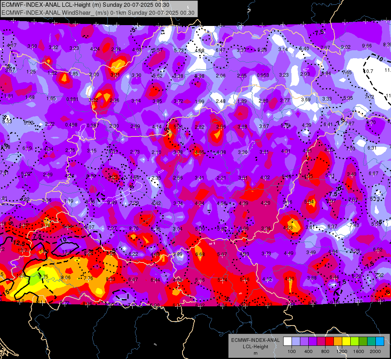Click the LCL-Height title line at top
Image resolution: width=391 pixels, height=359 pixels.
click(x=85, y=5)
